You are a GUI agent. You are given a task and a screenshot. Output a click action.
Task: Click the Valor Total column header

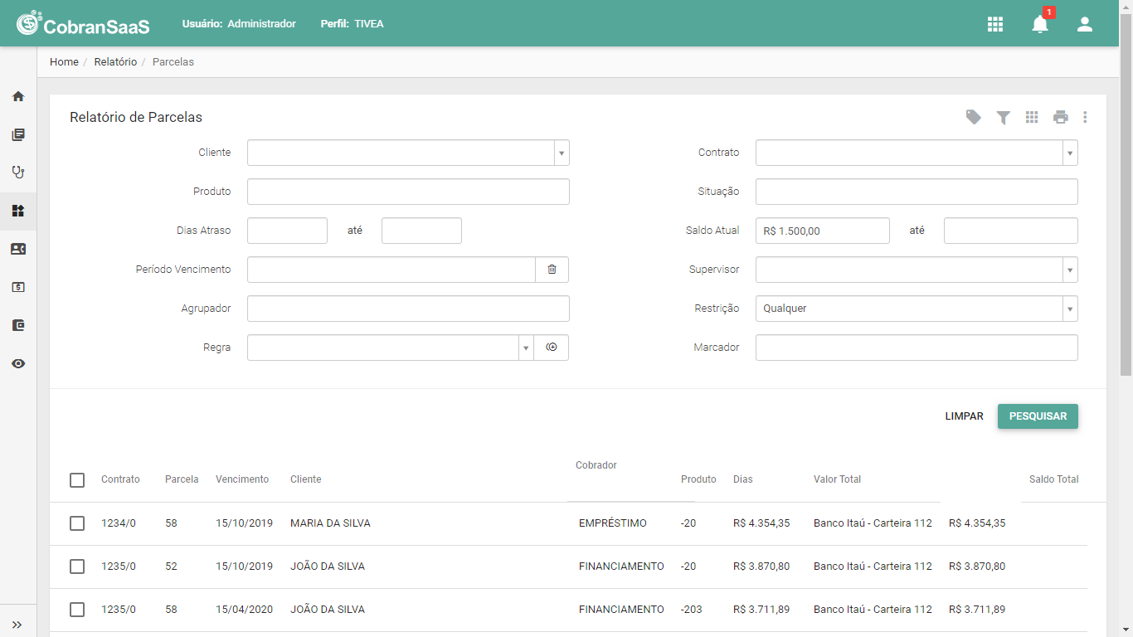(x=837, y=479)
